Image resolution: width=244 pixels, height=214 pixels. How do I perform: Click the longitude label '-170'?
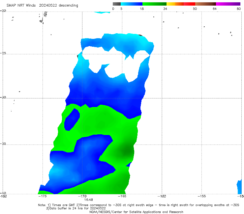(x=82, y=196)
